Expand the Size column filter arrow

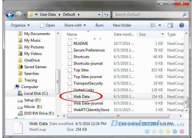coord(162,34)
